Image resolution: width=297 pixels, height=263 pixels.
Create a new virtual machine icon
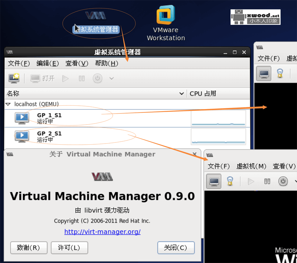14,78
